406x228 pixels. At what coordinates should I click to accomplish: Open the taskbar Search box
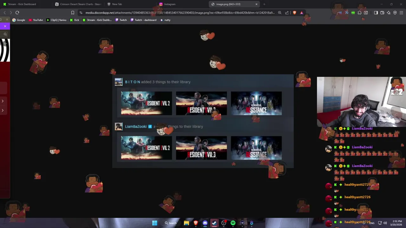(x=171, y=223)
